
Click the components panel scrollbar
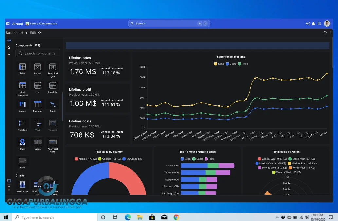click(x=62, y=107)
